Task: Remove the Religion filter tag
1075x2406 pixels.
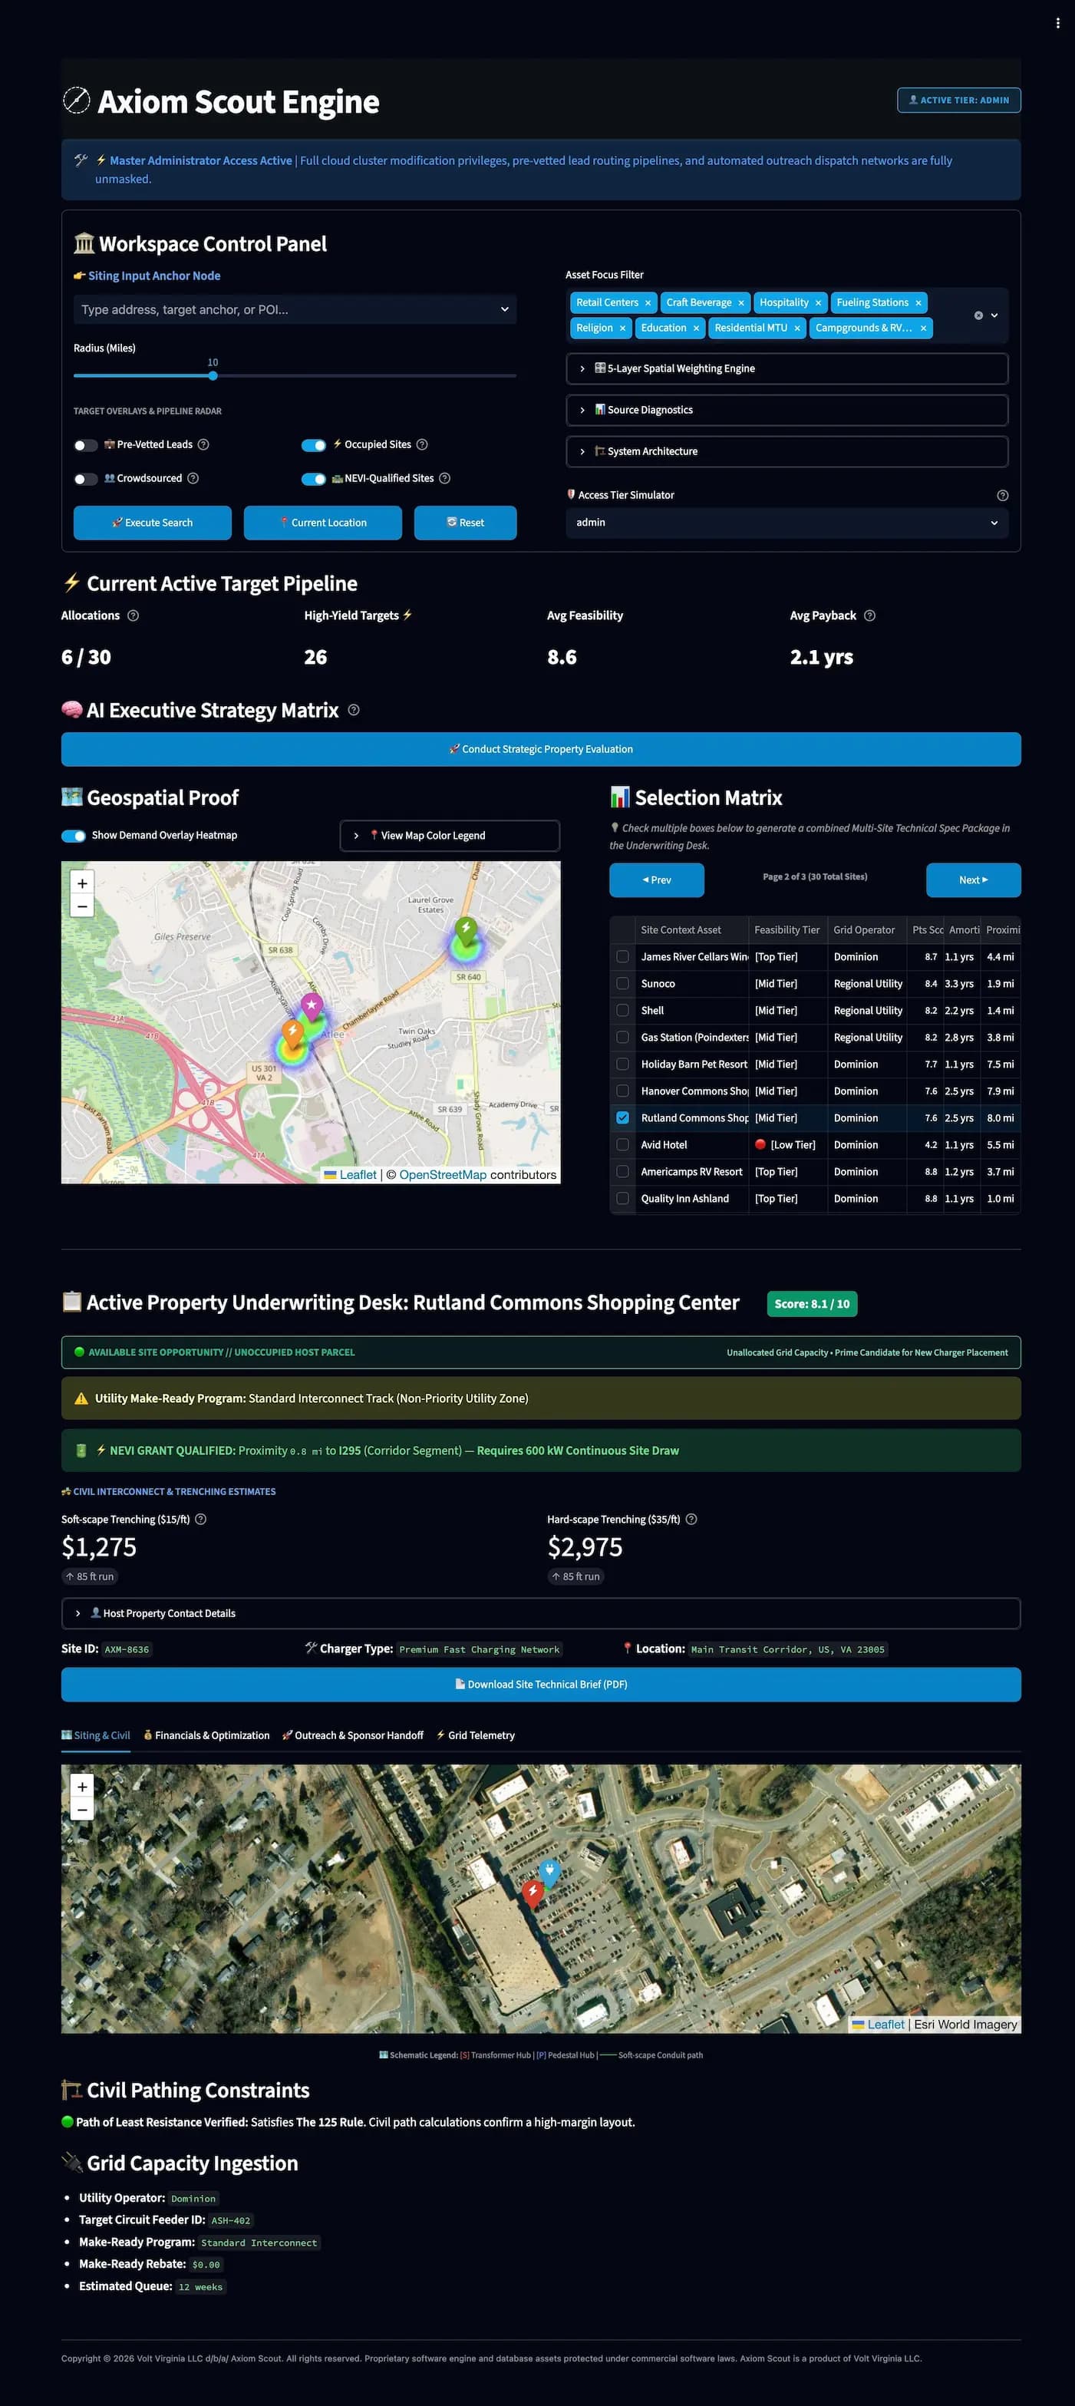Action: pyautogui.click(x=623, y=328)
